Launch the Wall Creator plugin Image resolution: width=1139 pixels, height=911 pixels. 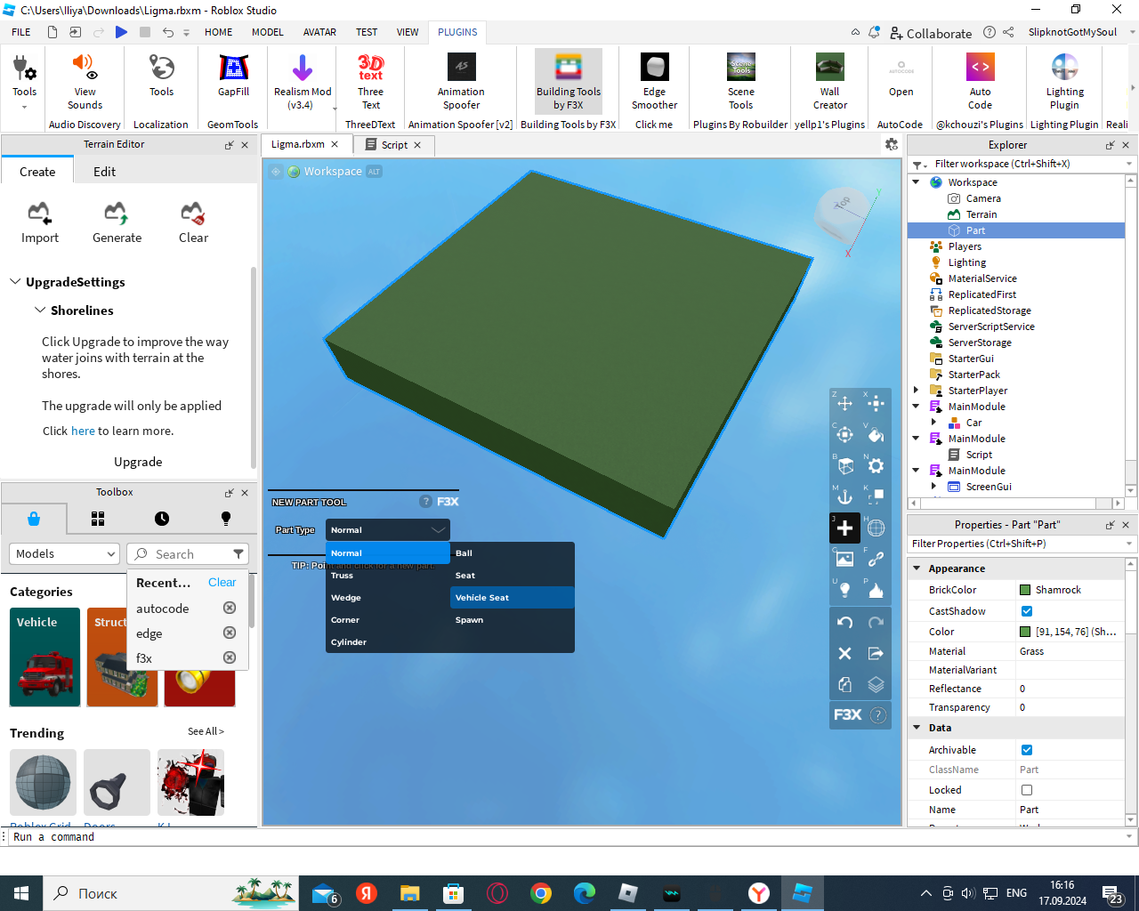click(829, 82)
